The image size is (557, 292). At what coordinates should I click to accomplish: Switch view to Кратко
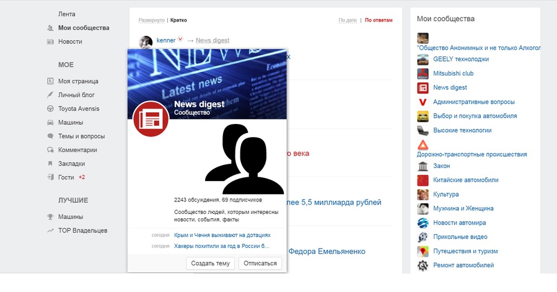[178, 20]
